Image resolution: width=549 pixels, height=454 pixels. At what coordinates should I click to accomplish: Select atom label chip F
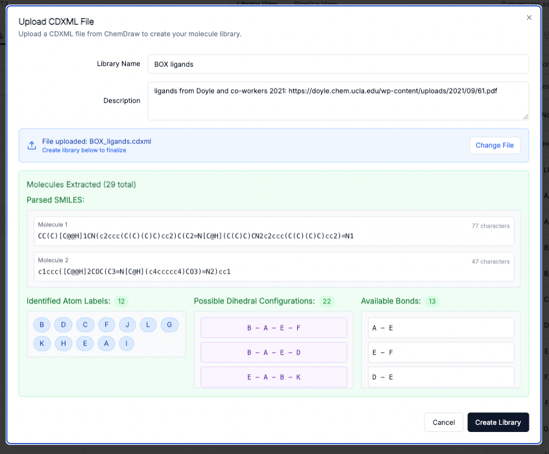click(x=106, y=324)
